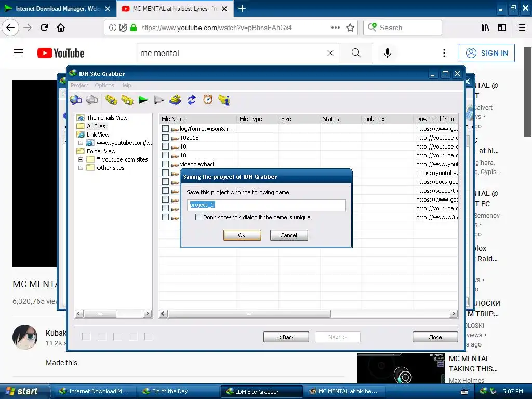Expand the www.youtube.com/wa tree node
Image resolution: width=532 pixels, height=399 pixels.
point(81,143)
